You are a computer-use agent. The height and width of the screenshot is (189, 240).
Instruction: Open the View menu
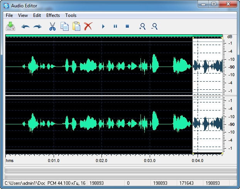23,15
